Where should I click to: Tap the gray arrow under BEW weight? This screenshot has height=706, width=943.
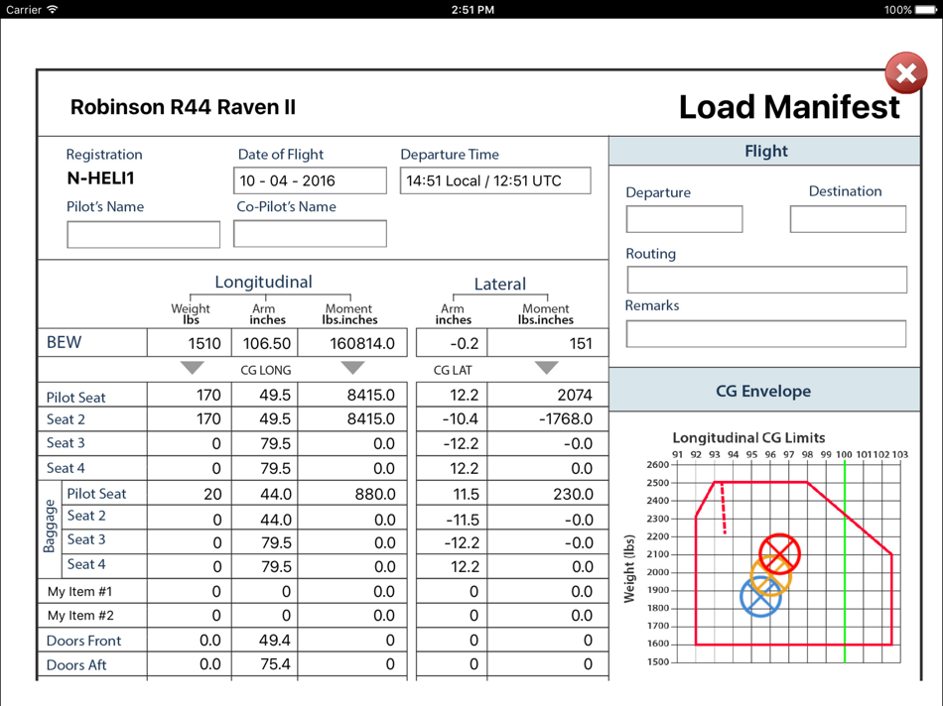click(192, 368)
